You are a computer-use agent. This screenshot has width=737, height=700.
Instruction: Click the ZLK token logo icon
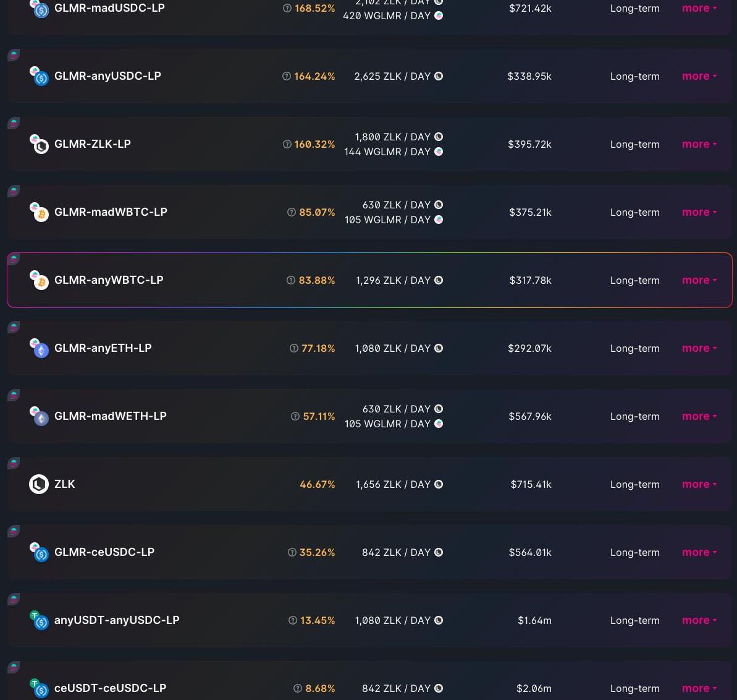(39, 484)
